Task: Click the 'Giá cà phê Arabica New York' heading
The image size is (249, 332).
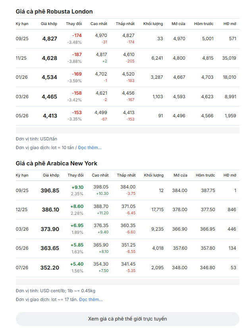Action: (56, 163)
